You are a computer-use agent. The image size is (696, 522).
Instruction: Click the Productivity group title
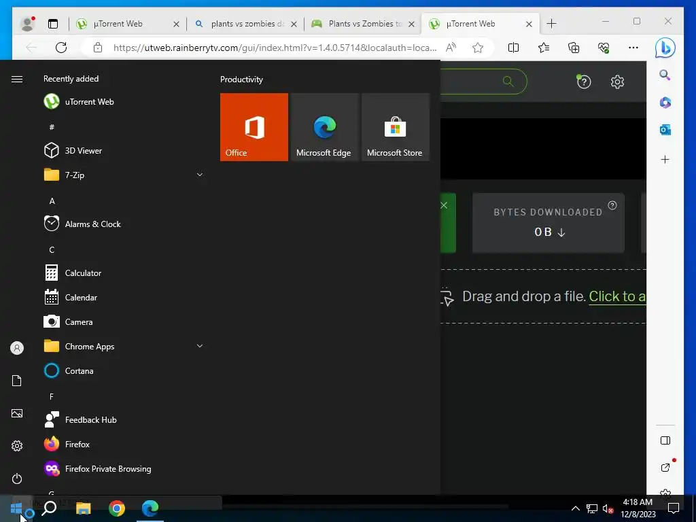point(241,79)
